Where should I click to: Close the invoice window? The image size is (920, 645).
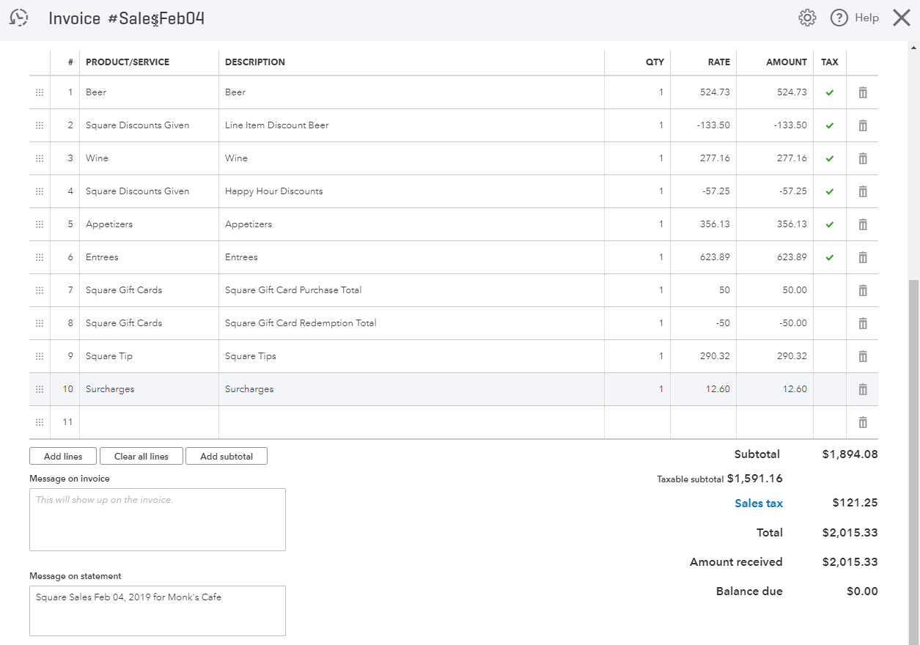[x=902, y=18]
